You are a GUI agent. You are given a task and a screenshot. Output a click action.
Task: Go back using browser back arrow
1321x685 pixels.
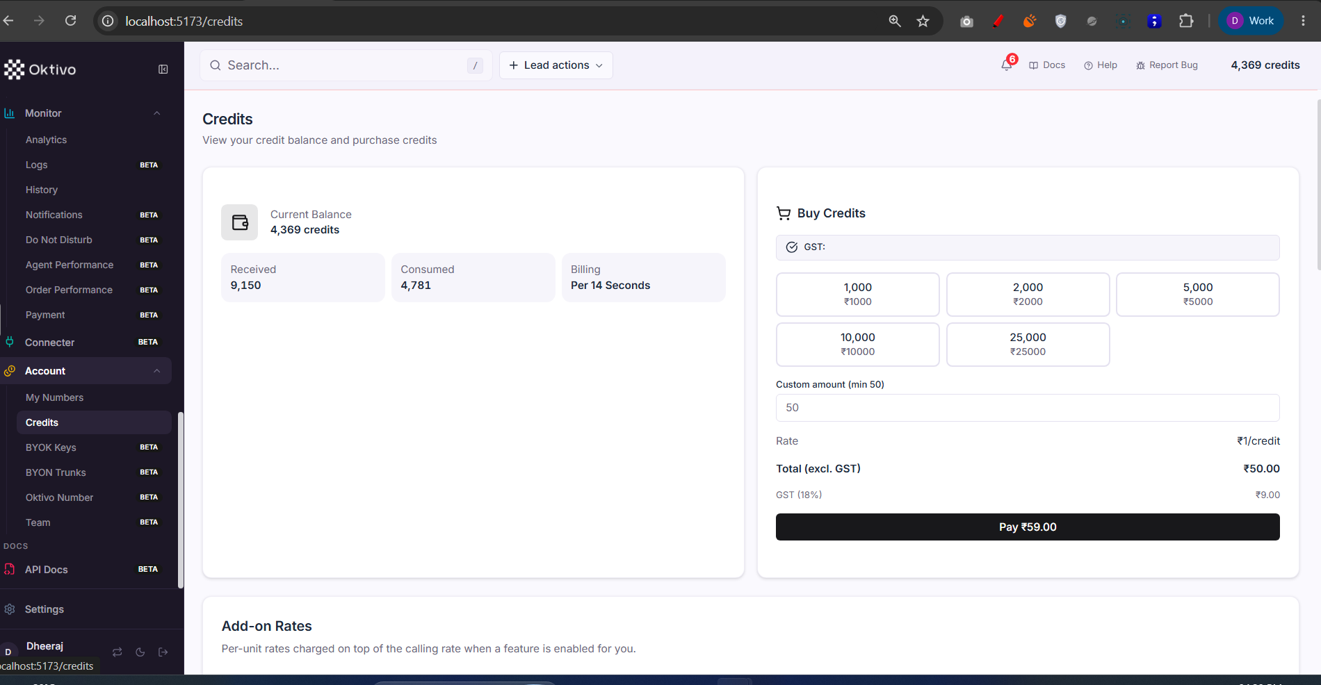pyautogui.click(x=8, y=21)
